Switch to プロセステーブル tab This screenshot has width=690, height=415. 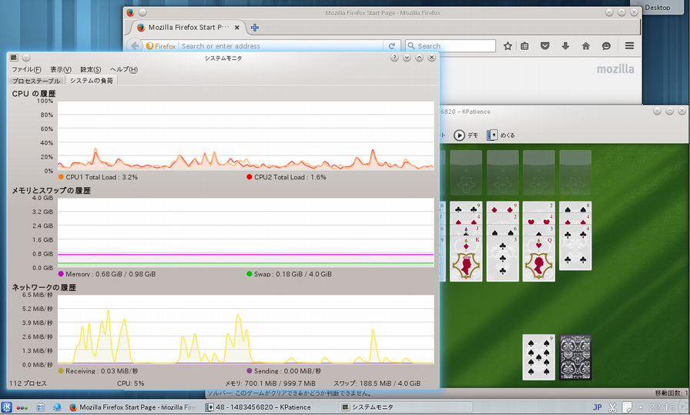pos(35,81)
